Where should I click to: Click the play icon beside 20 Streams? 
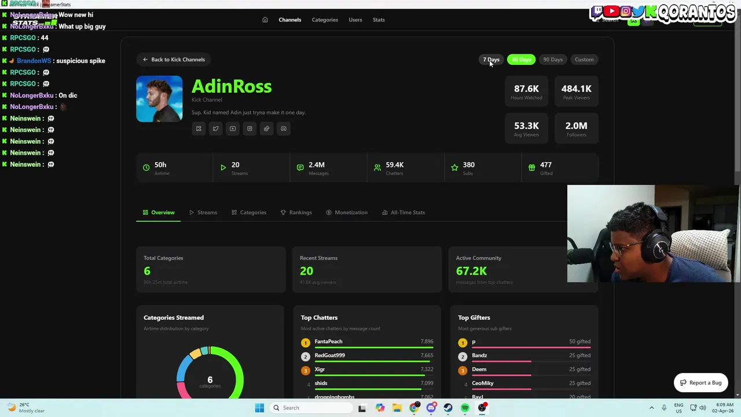pos(223,167)
